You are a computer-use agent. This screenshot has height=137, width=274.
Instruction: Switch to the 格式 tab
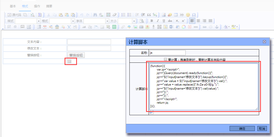25,6
